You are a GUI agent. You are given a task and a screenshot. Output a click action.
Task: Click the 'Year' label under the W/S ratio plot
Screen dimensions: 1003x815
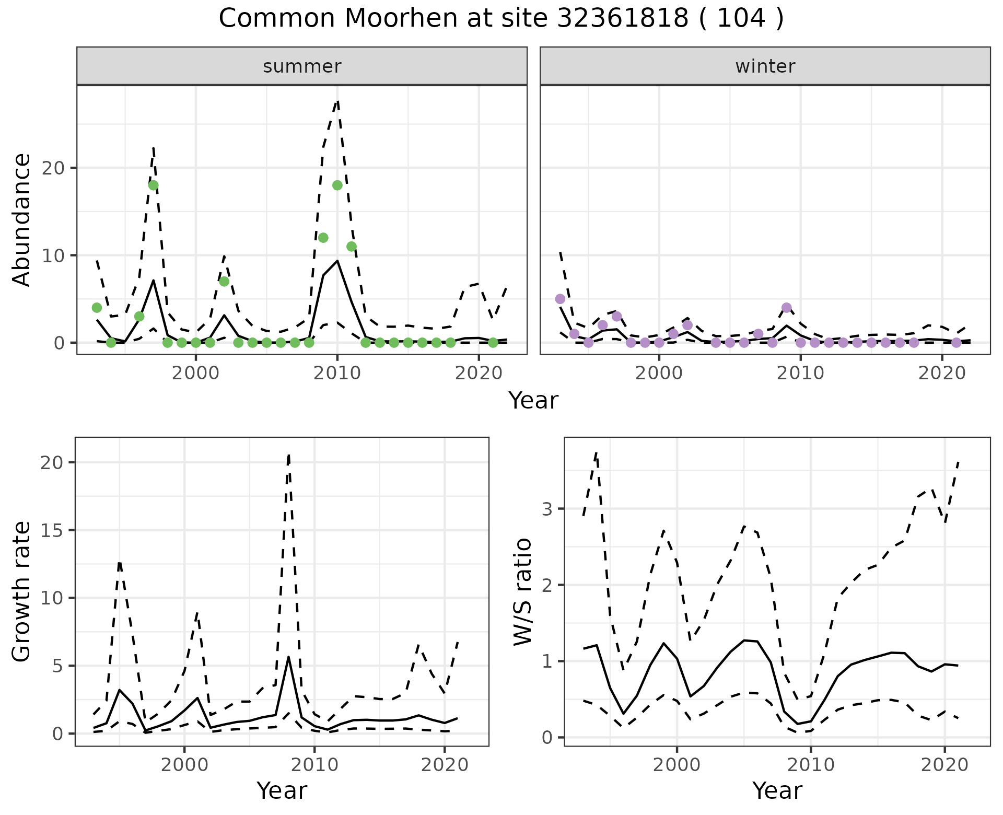click(x=777, y=790)
